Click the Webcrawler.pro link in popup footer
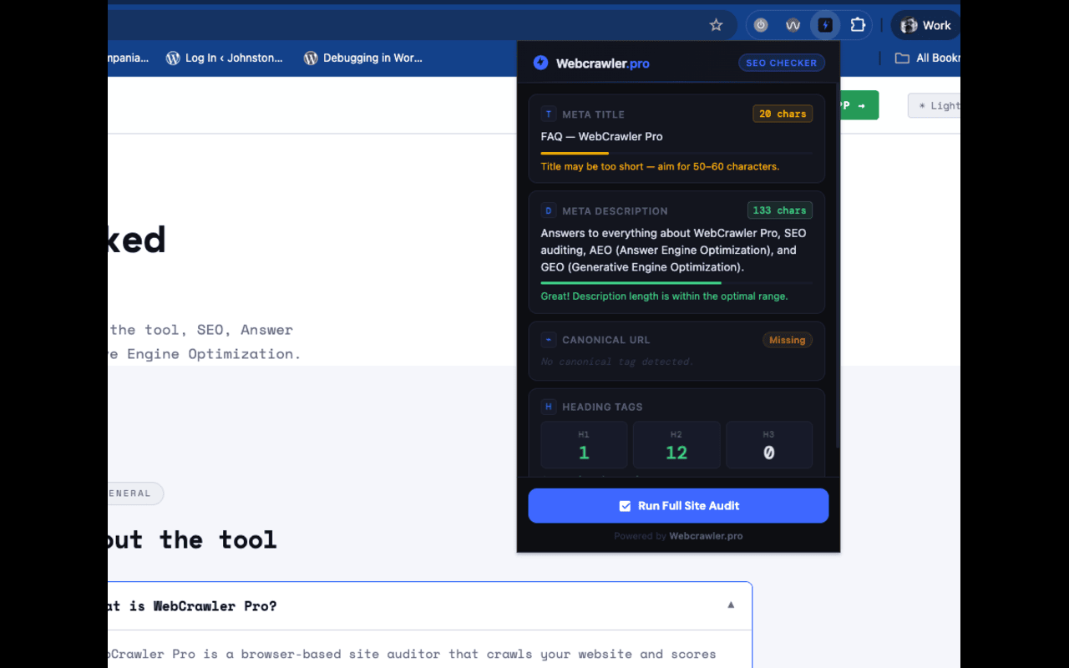1069x668 pixels. [x=706, y=536]
